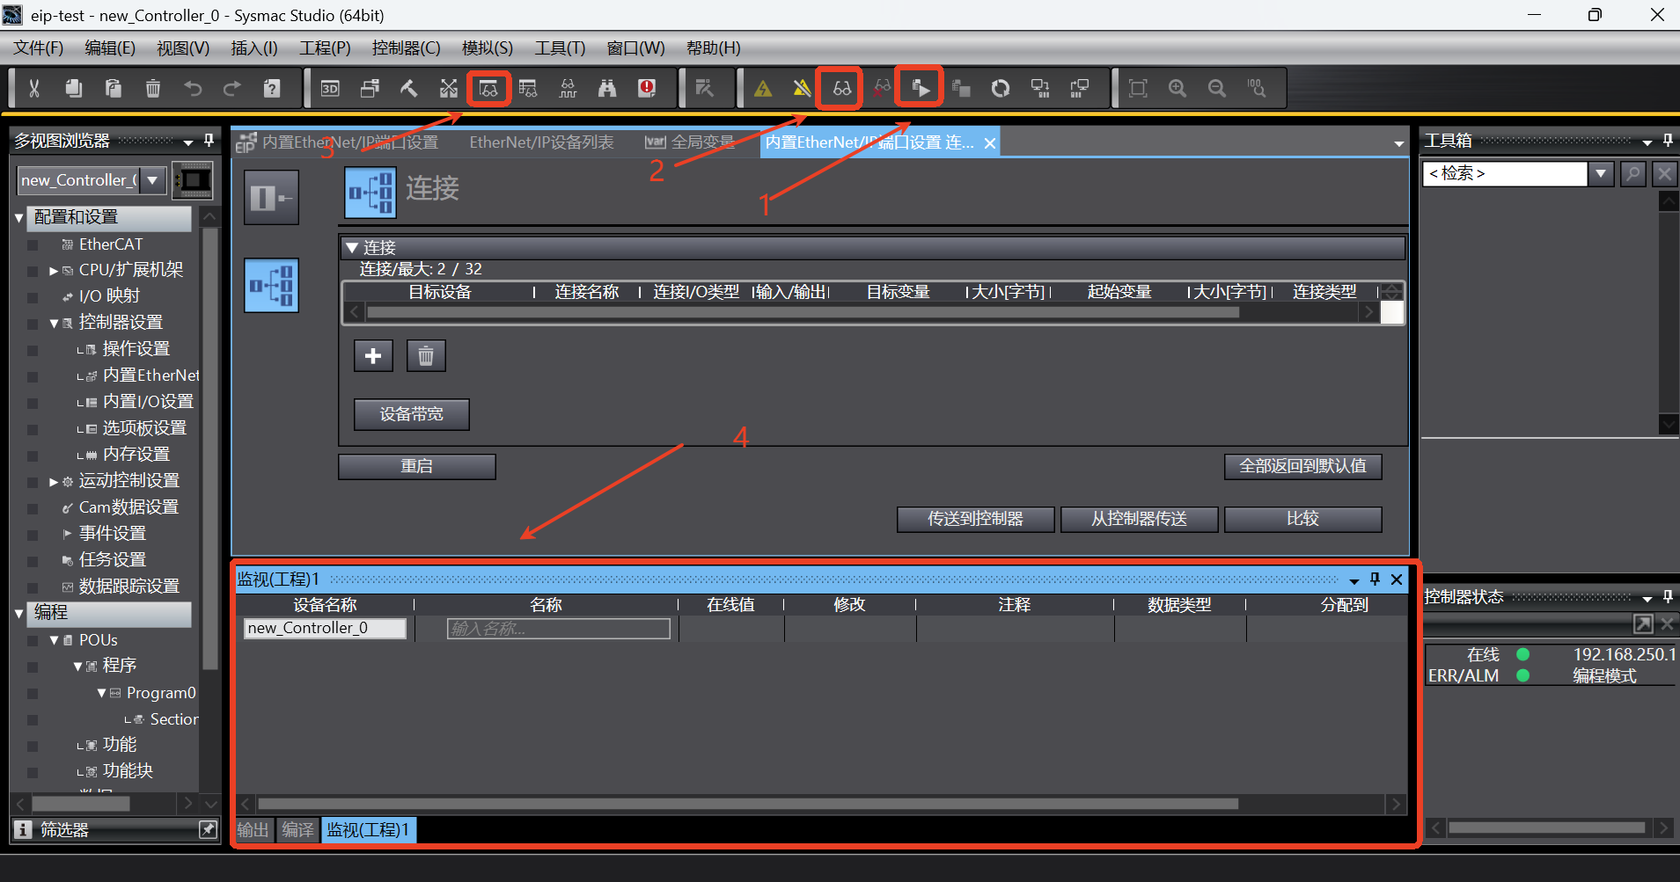Open the tab list dropdown arrow
Screen dimensions: 1680x882
tap(1399, 143)
